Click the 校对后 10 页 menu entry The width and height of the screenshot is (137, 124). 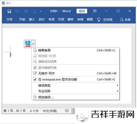click(x=76, y=56)
